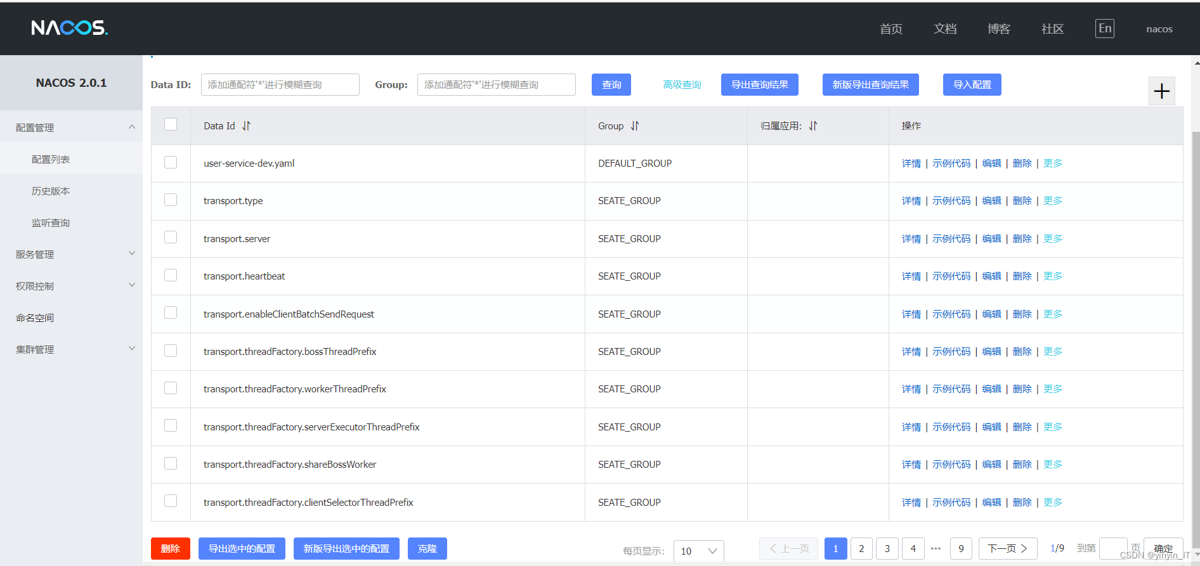Viewport: 1200px width, 566px height.
Task: Go to page 9
Action: click(x=961, y=549)
